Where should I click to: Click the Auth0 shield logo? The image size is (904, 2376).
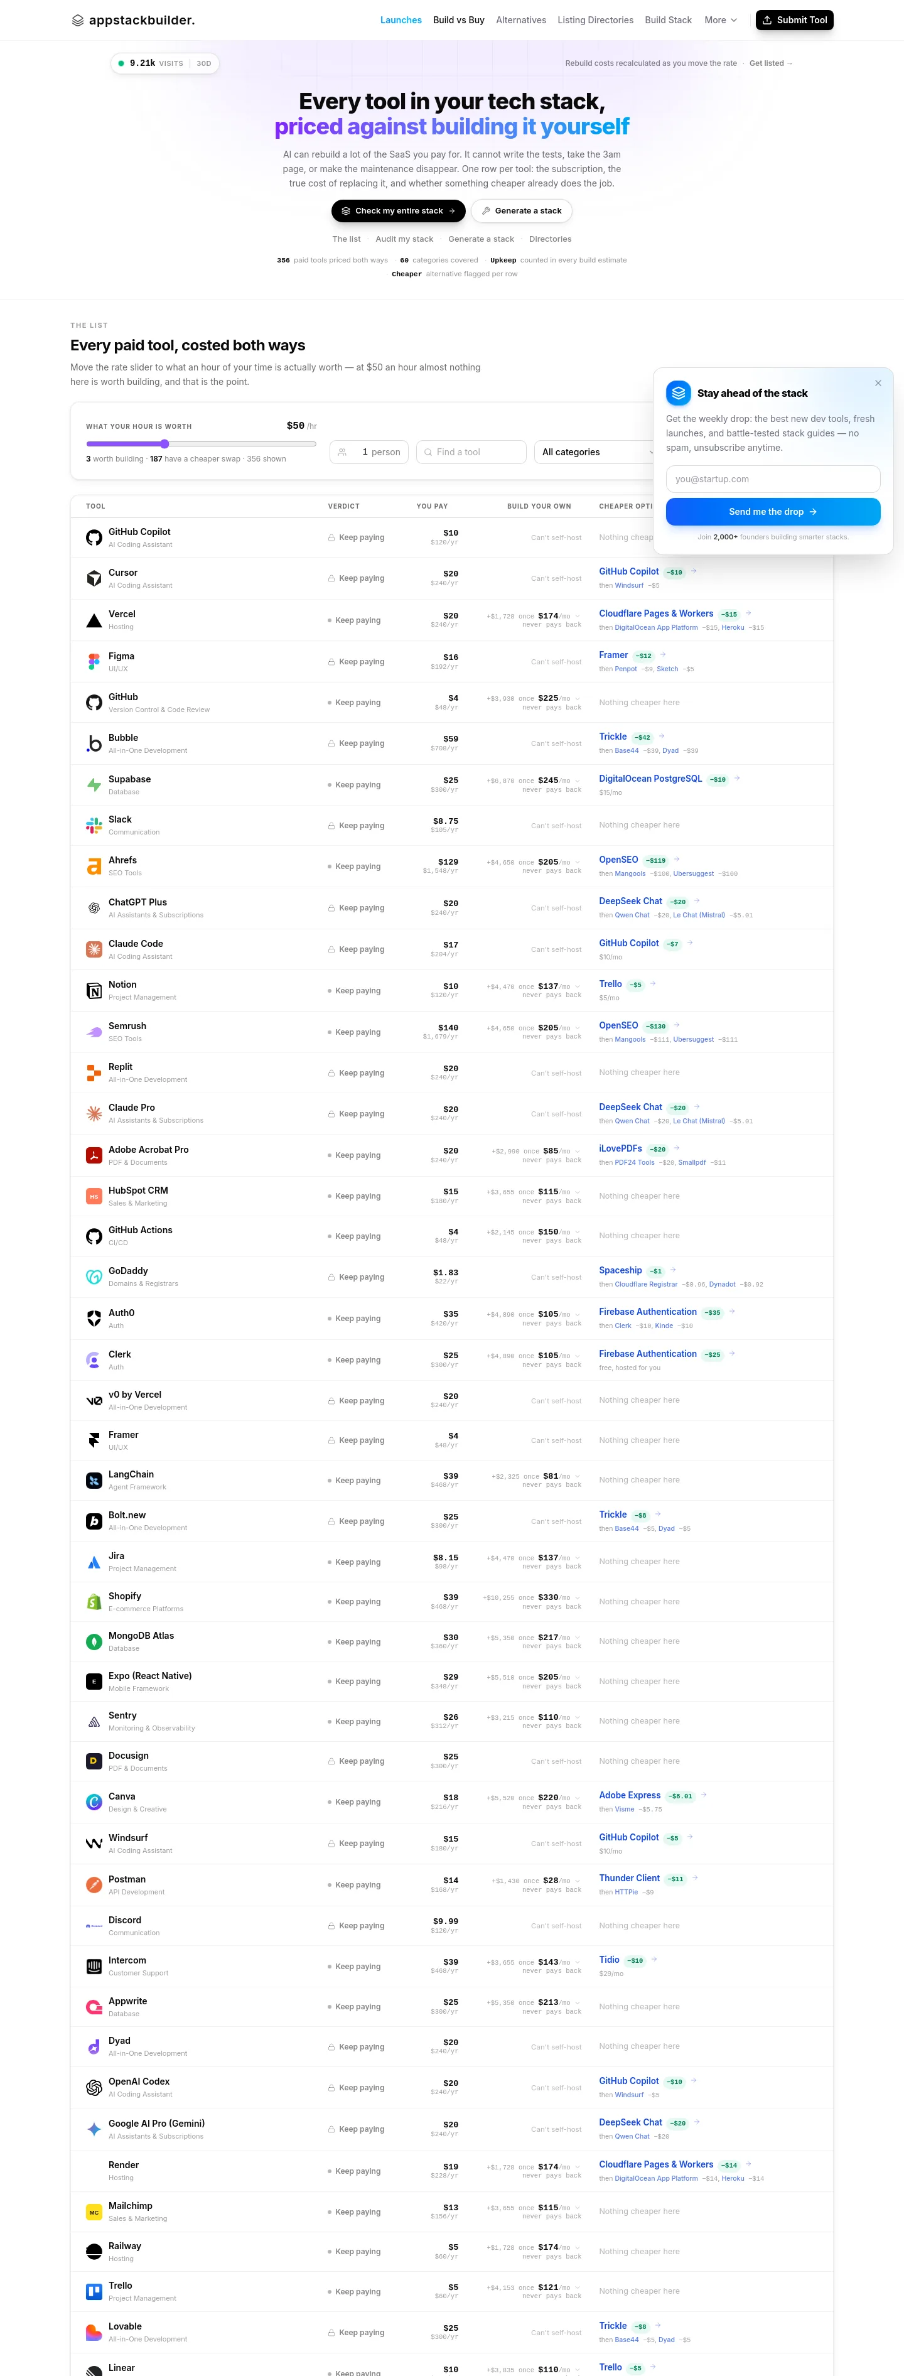pos(94,1318)
